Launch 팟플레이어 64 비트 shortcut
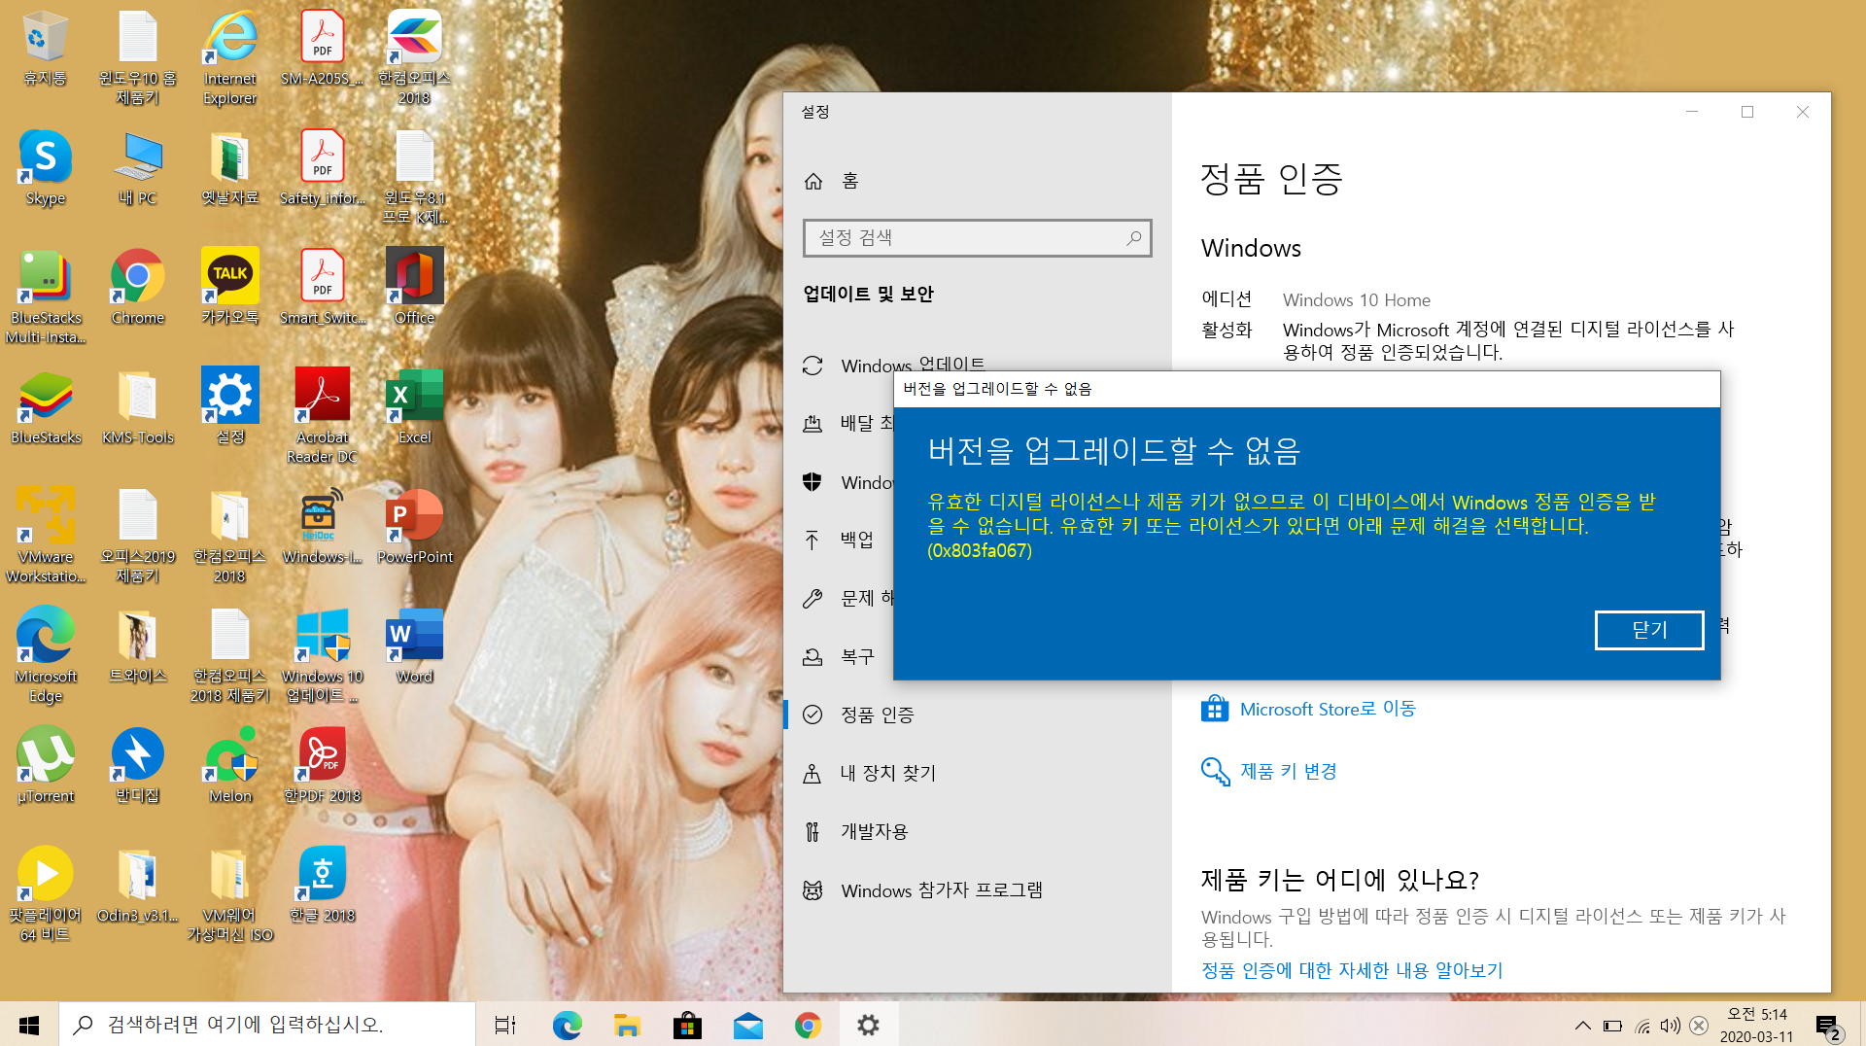 45,894
